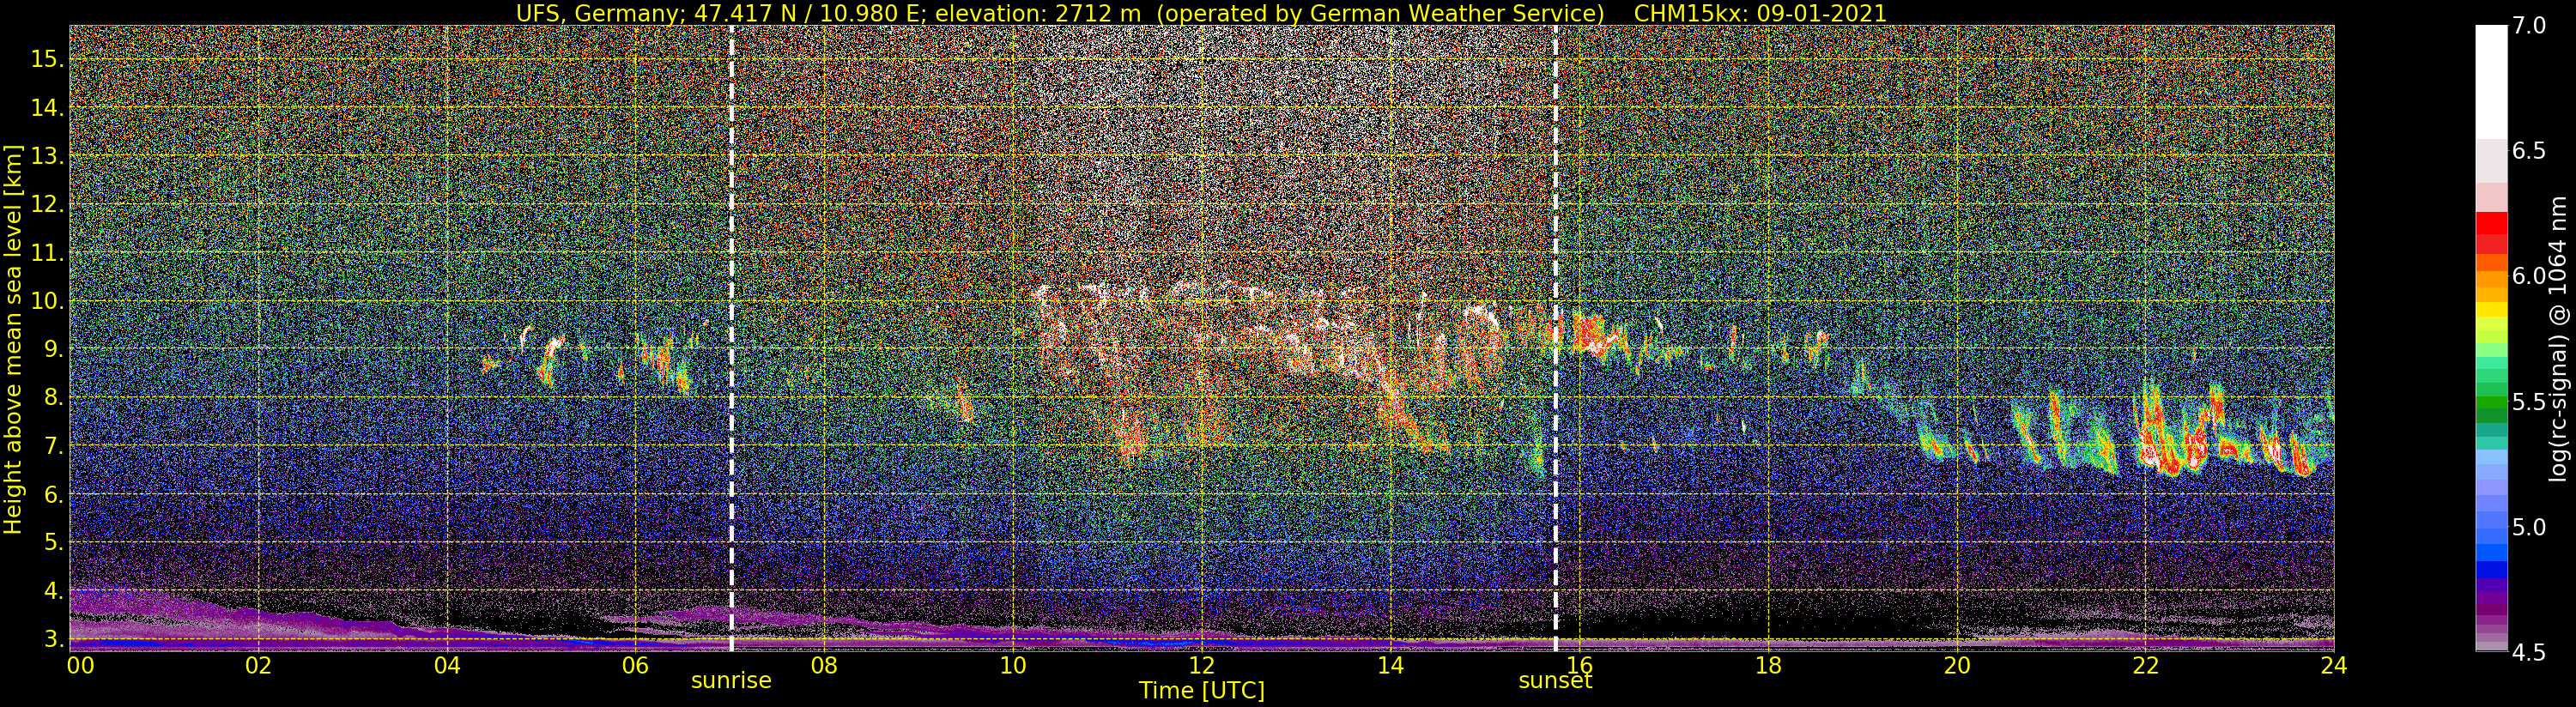Screen dimensions: 2576x707
Task: Click the 15. km height tick label
Action: tap(47, 59)
